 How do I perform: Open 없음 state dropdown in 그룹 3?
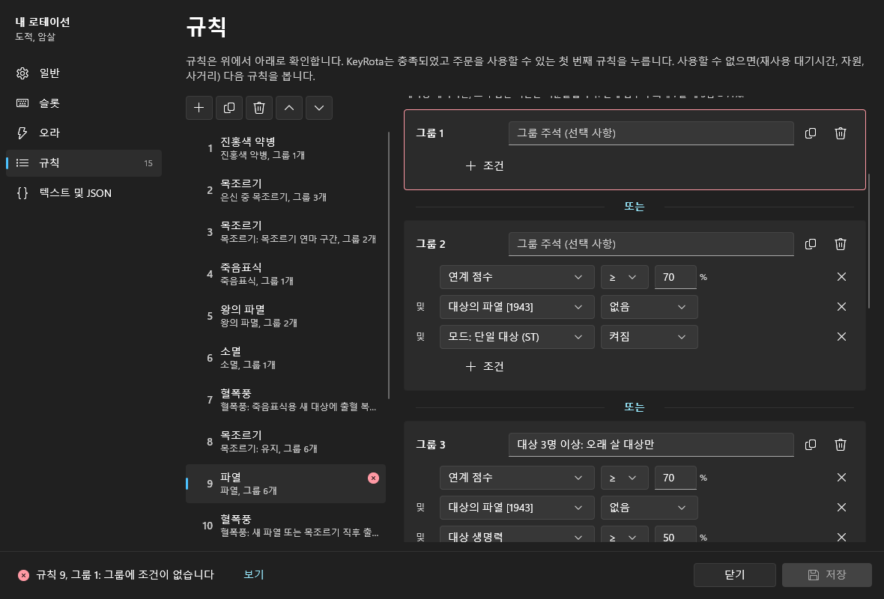649,507
